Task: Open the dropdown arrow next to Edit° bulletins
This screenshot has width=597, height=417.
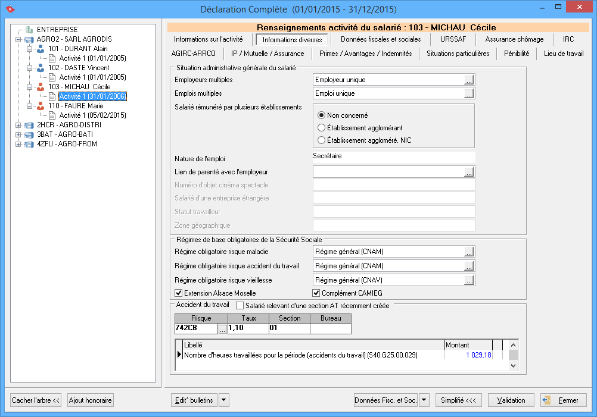Action: (224, 400)
